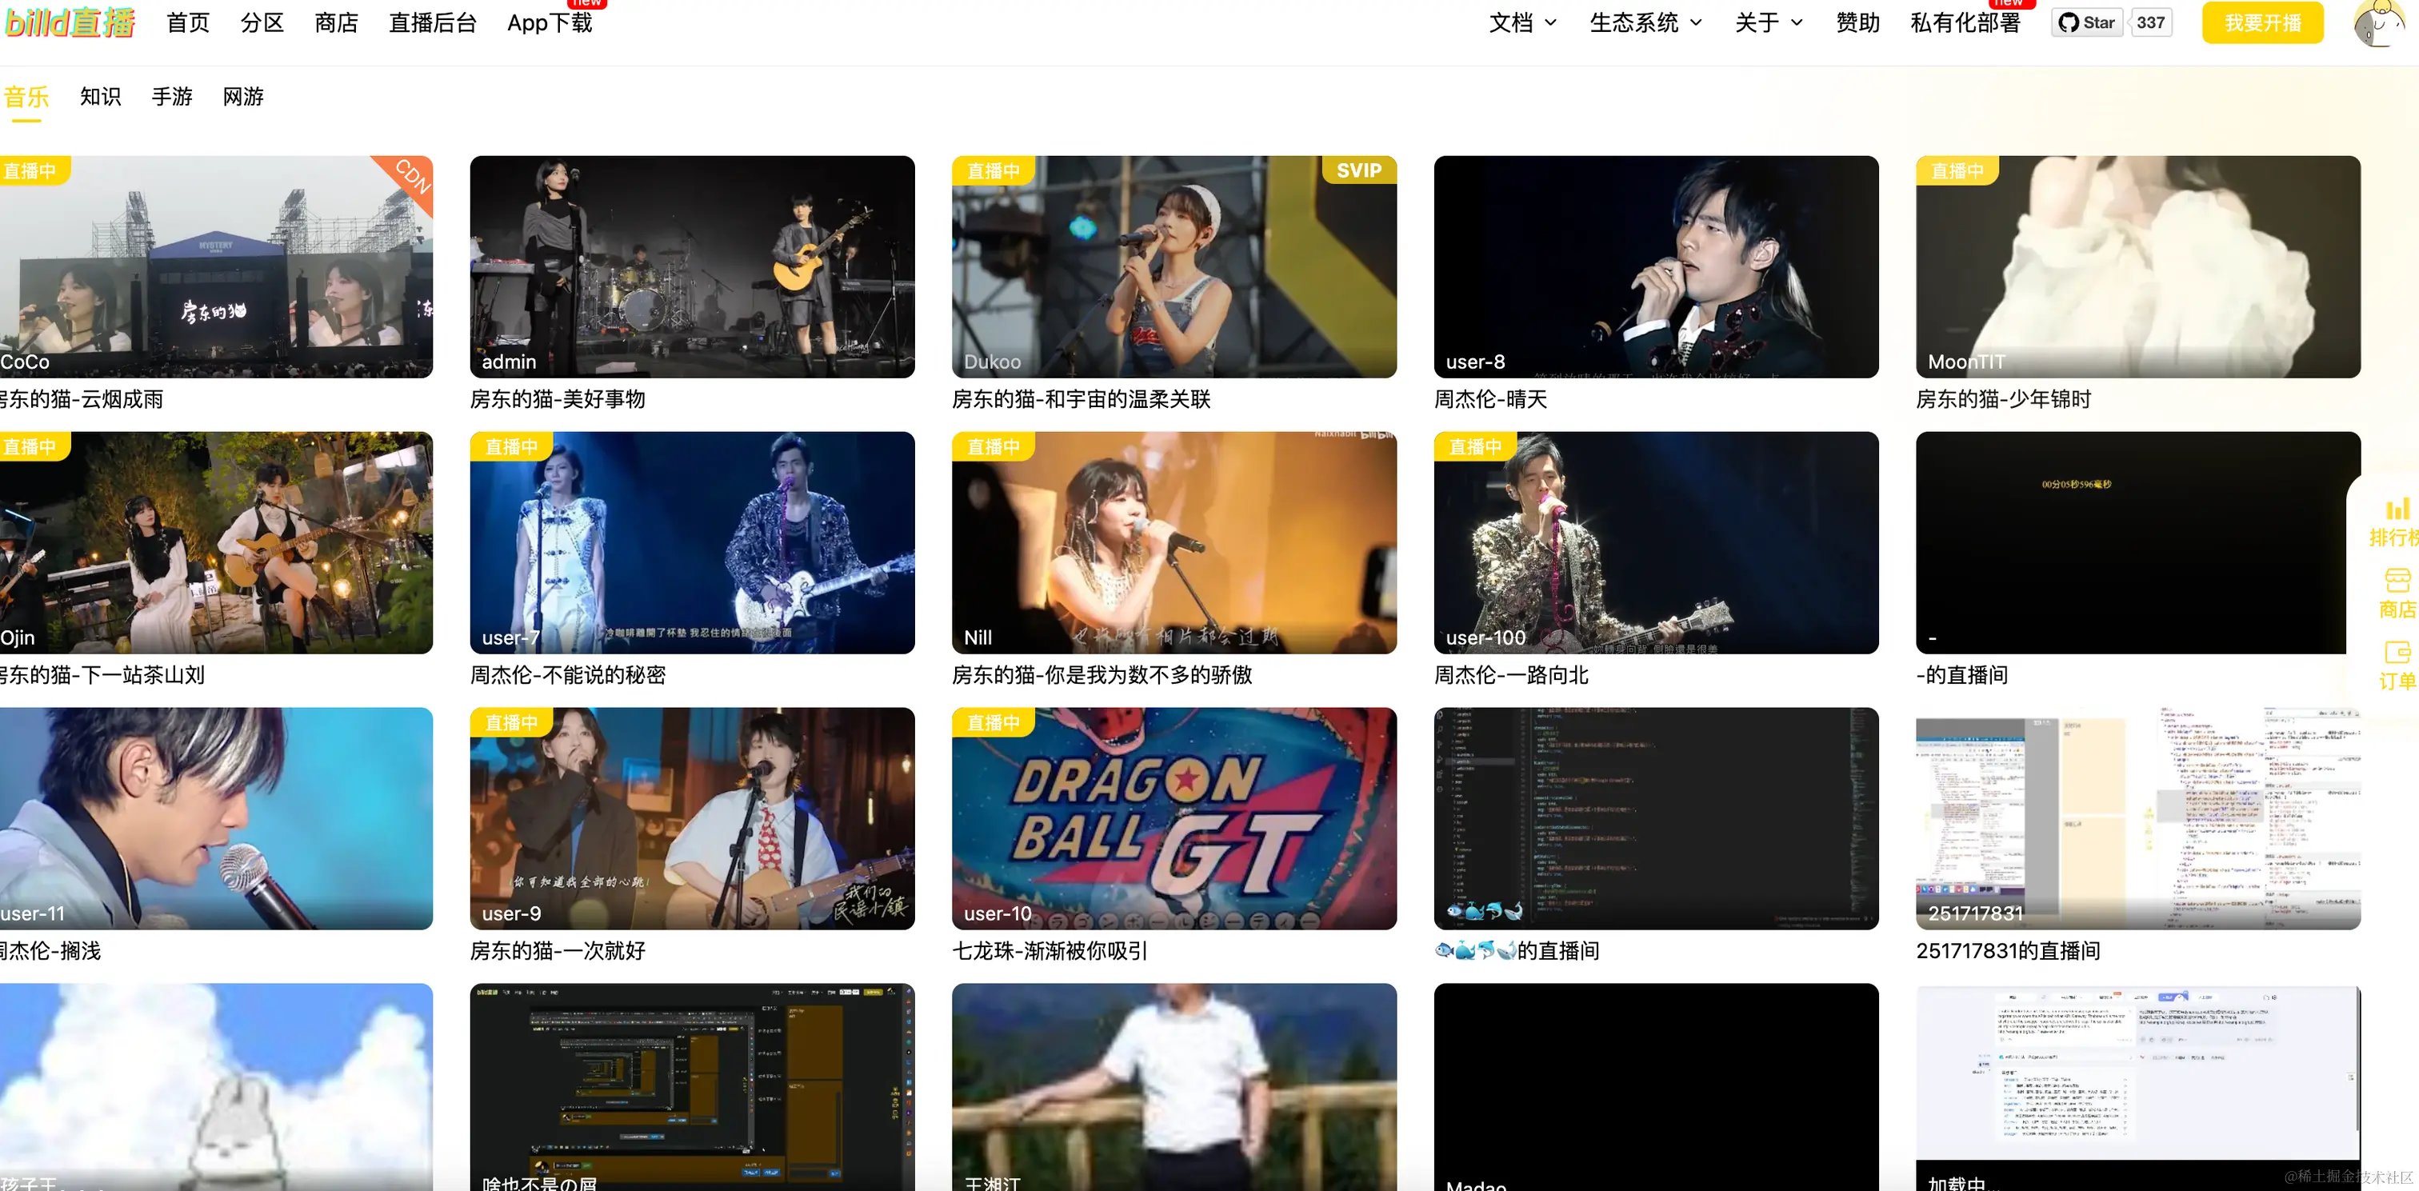Click the title 房东的猫-下一站茶山刘
The image size is (2419, 1191).
pyautogui.click(x=102, y=675)
